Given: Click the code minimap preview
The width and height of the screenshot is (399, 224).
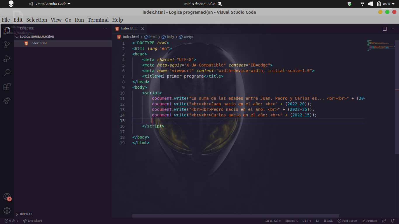Looking at the screenshot, I should point(381,46).
